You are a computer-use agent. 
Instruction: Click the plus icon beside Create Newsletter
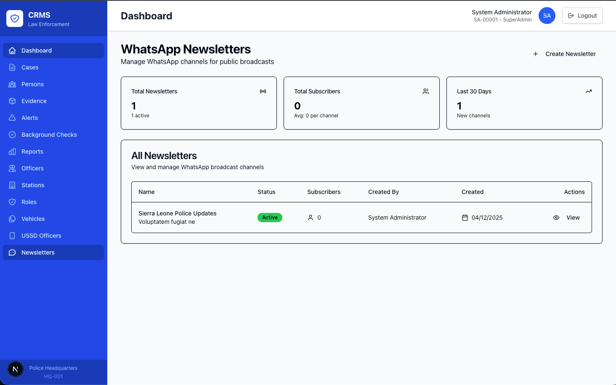[536, 54]
